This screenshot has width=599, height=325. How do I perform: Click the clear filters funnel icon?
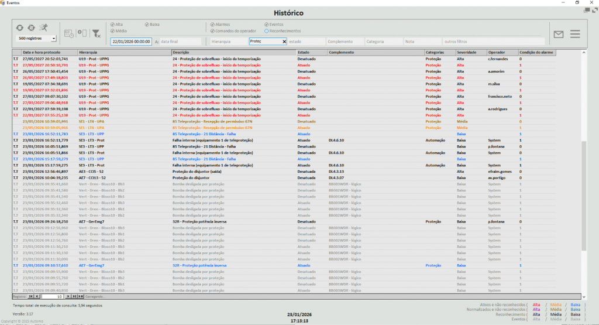pos(97,34)
